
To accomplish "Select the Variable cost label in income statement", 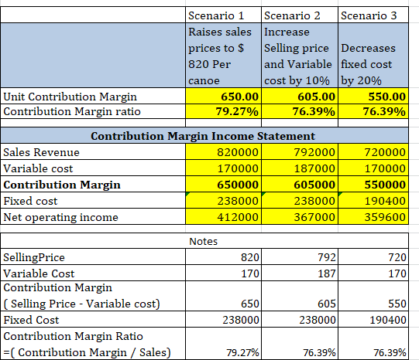I will click(x=93, y=168).
